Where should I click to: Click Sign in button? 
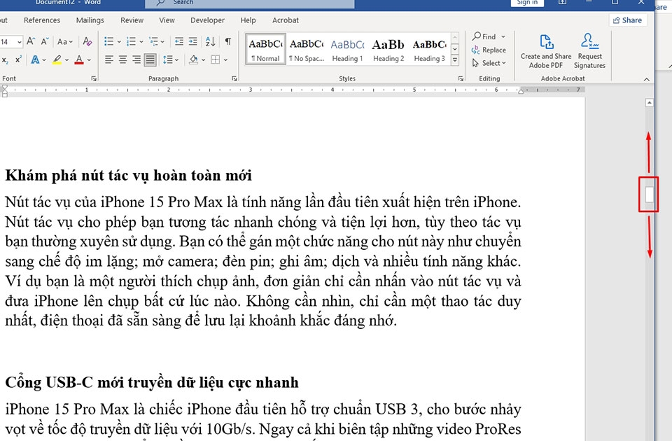[527, 3]
